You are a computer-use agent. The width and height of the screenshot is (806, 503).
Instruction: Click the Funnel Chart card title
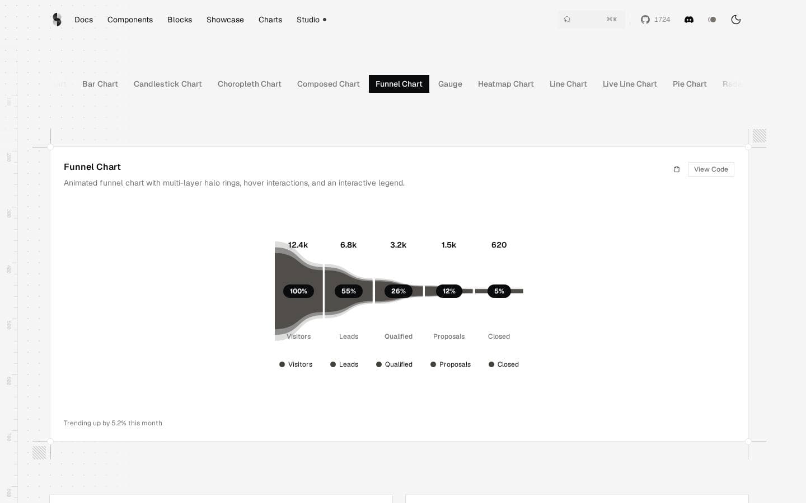(x=92, y=167)
